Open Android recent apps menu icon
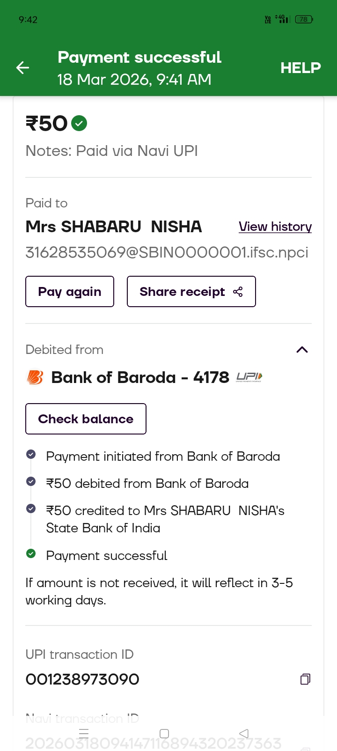337x751 pixels. click(x=84, y=733)
